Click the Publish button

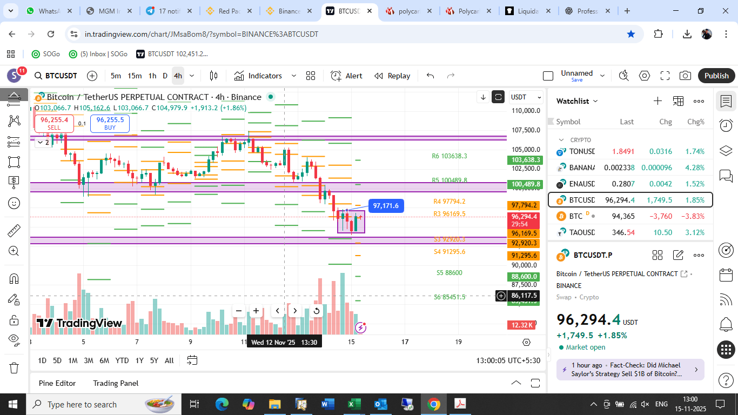[x=716, y=76]
